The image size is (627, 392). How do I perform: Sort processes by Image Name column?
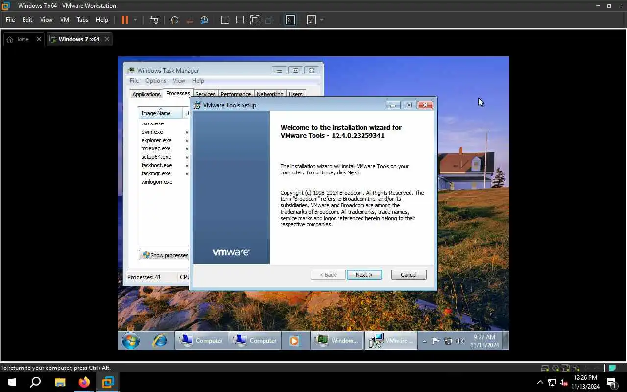pos(160,113)
